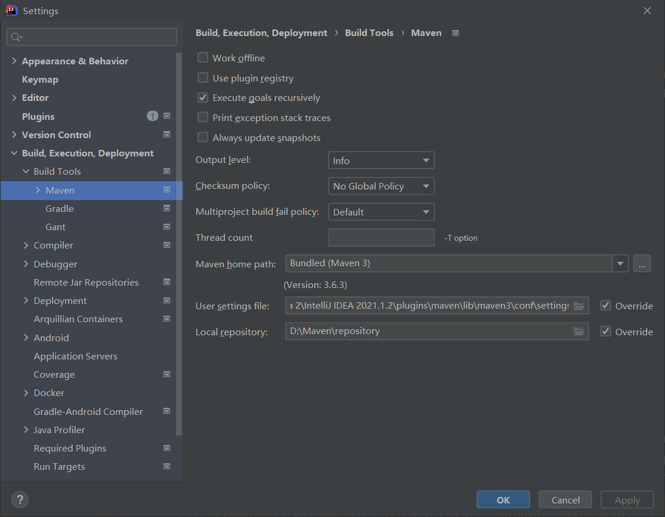
Task: Toggle Override for Local repository
Action: coord(605,332)
